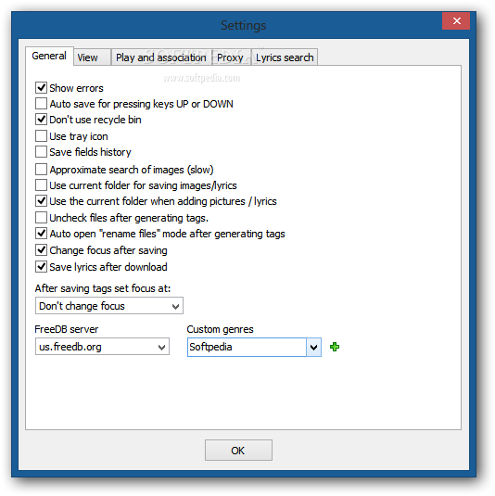Add custom genre with green plus icon
The image size is (495, 496).
tap(335, 347)
